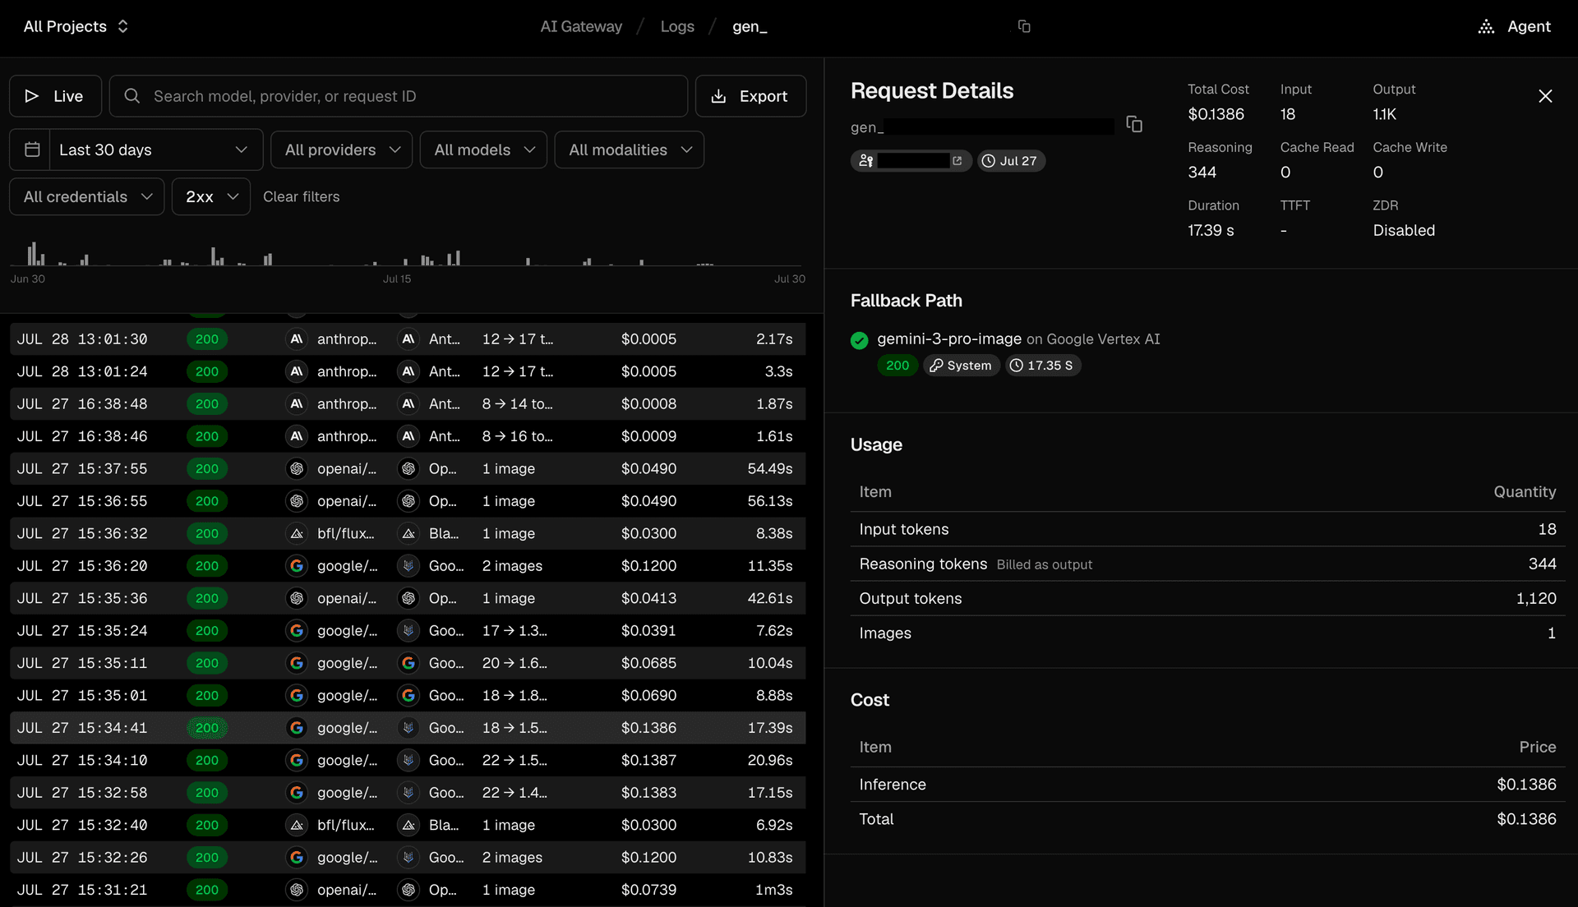Open the external link icon on the user chip

[x=957, y=161]
